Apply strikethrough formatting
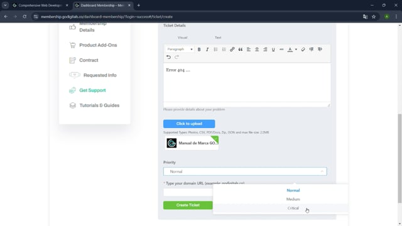 (x=281, y=49)
